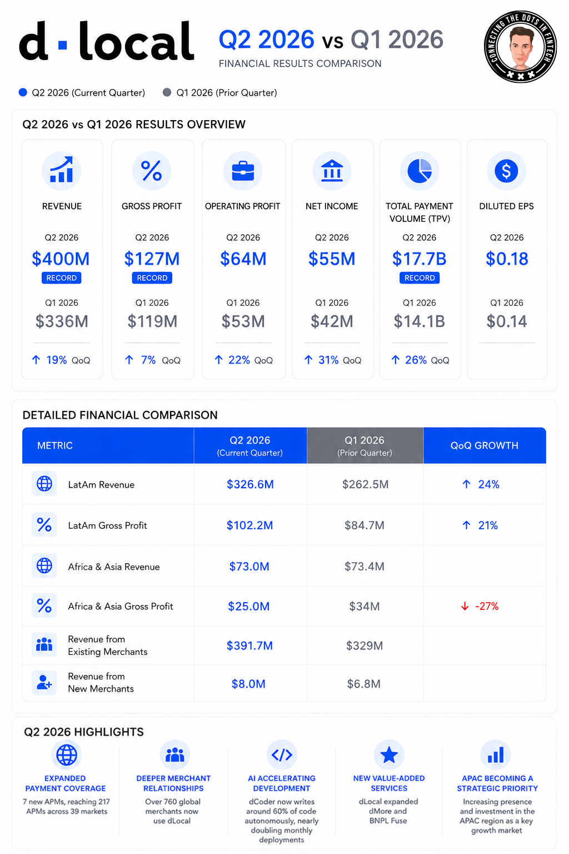This screenshot has height=854, width=569.
Task: Click the Diluted EPS dollar icon
Action: pos(506,170)
